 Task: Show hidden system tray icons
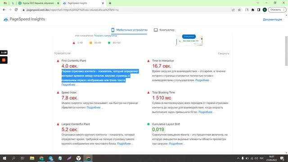click(x=238, y=158)
